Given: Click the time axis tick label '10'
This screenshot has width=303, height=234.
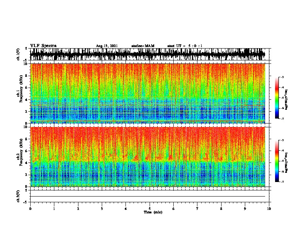Looking at the screenshot, I should (269, 209).
